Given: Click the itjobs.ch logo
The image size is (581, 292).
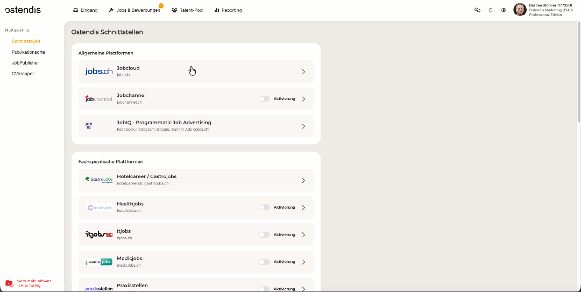Looking at the screenshot, I should (99, 234).
